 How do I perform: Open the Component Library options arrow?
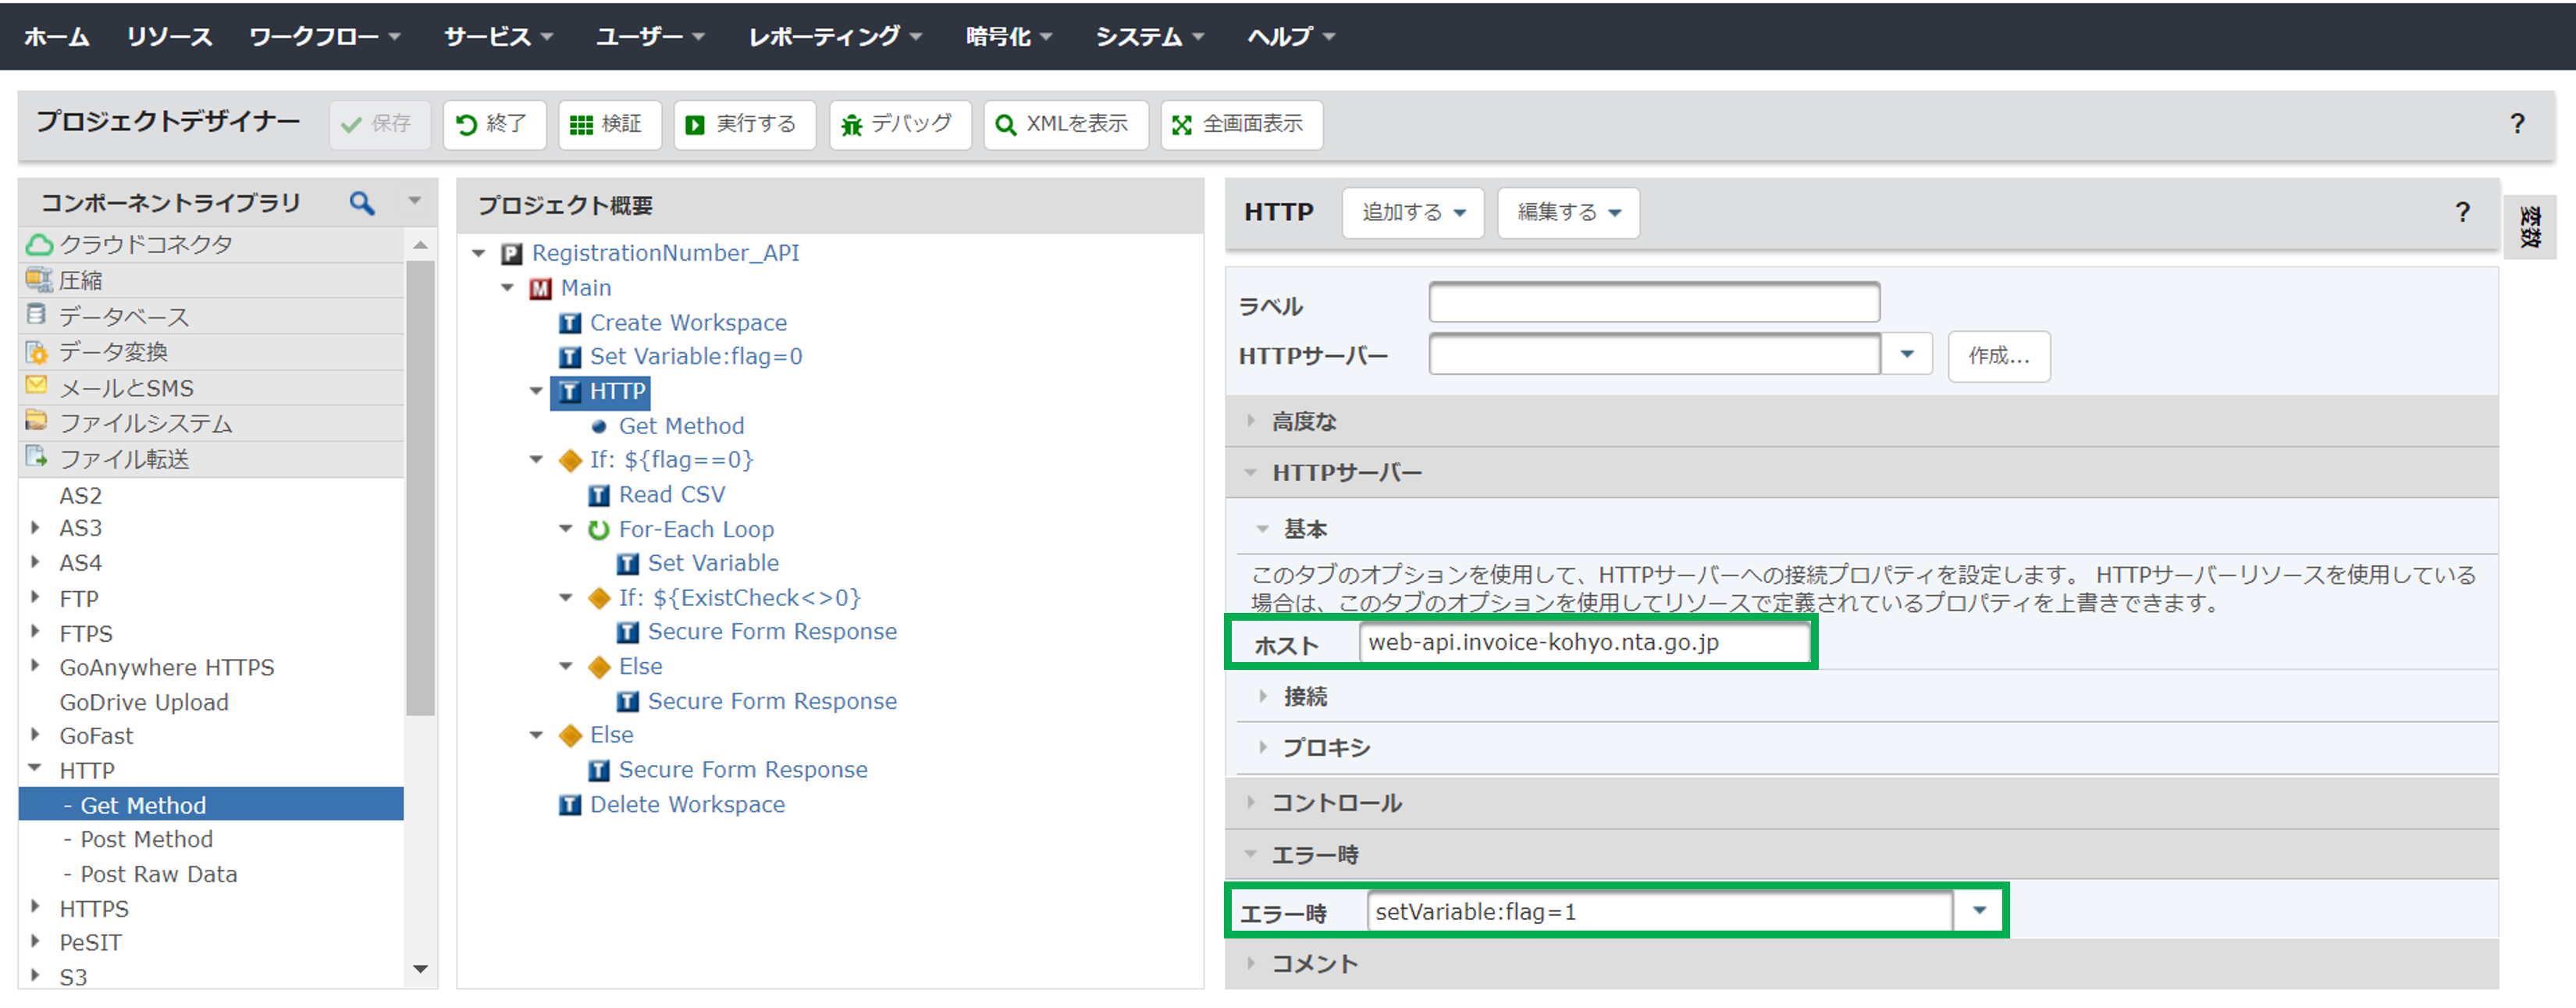[x=414, y=202]
